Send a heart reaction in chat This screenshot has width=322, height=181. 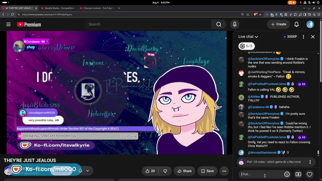click(309, 174)
